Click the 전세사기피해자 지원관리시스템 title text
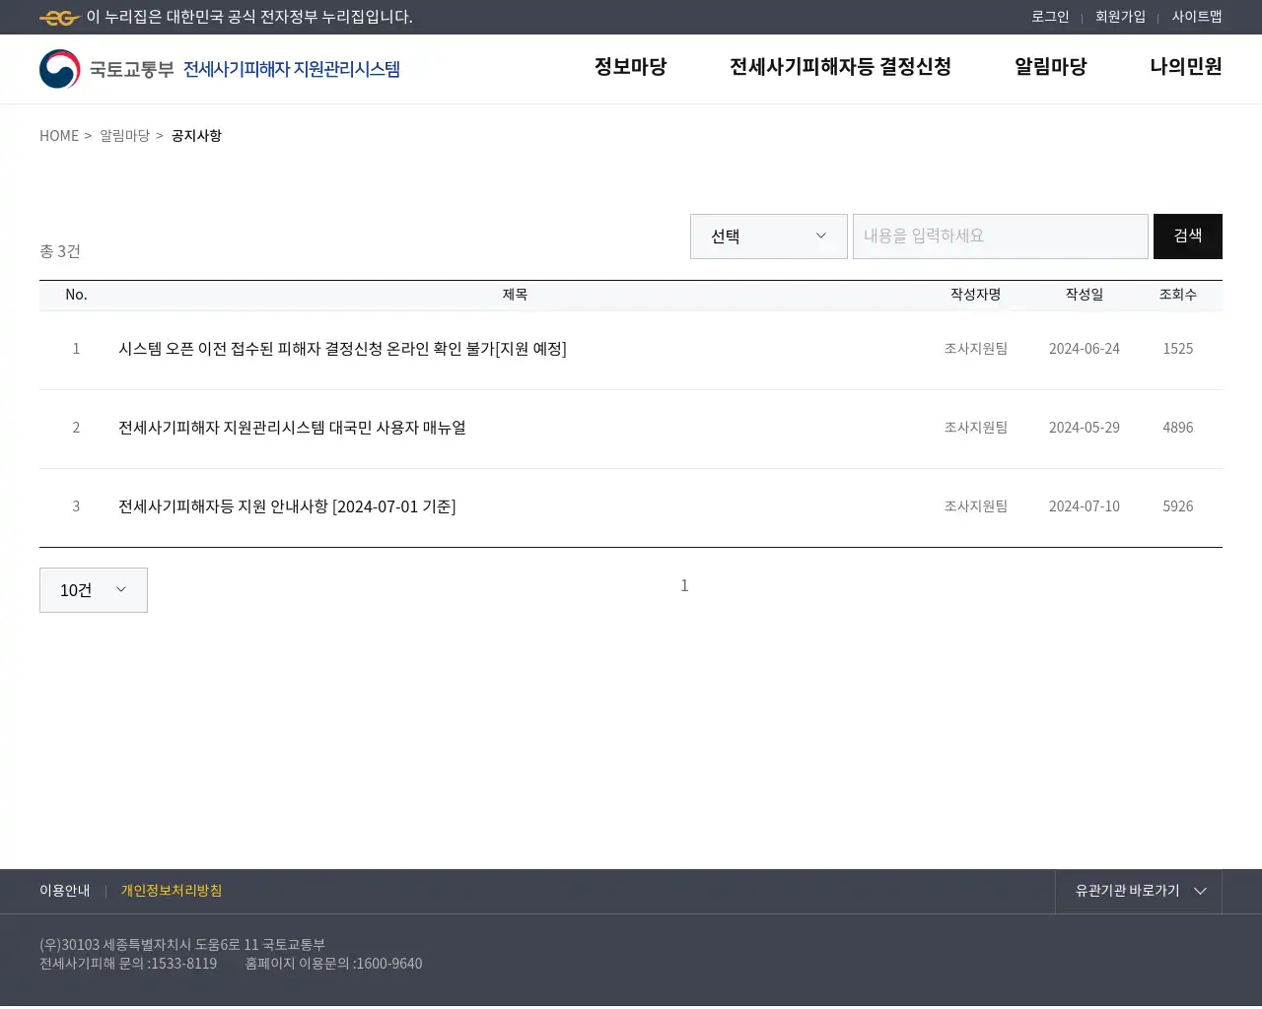1262x1009 pixels. [292, 69]
